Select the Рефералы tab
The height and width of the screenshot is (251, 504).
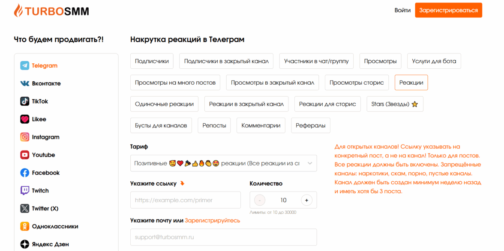click(x=310, y=125)
